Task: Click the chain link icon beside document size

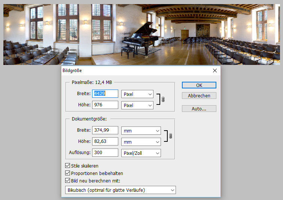Action: [x=170, y=136]
